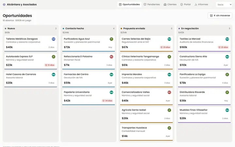Click IT avatar on Distribuidora Rioverde

tap(227, 92)
